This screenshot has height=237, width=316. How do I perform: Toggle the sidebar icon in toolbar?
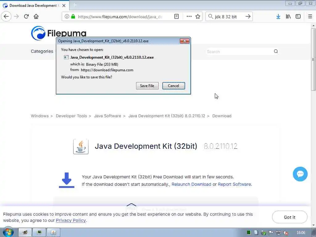coord(298,17)
